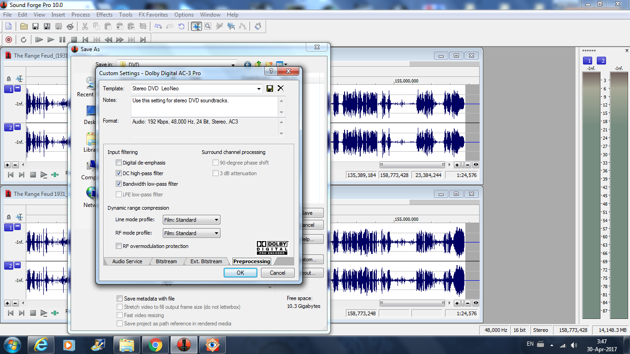The image size is (630, 354).
Task: Click the Open folder toolbar icon
Action: pyautogui.click(x=24, y=26)
